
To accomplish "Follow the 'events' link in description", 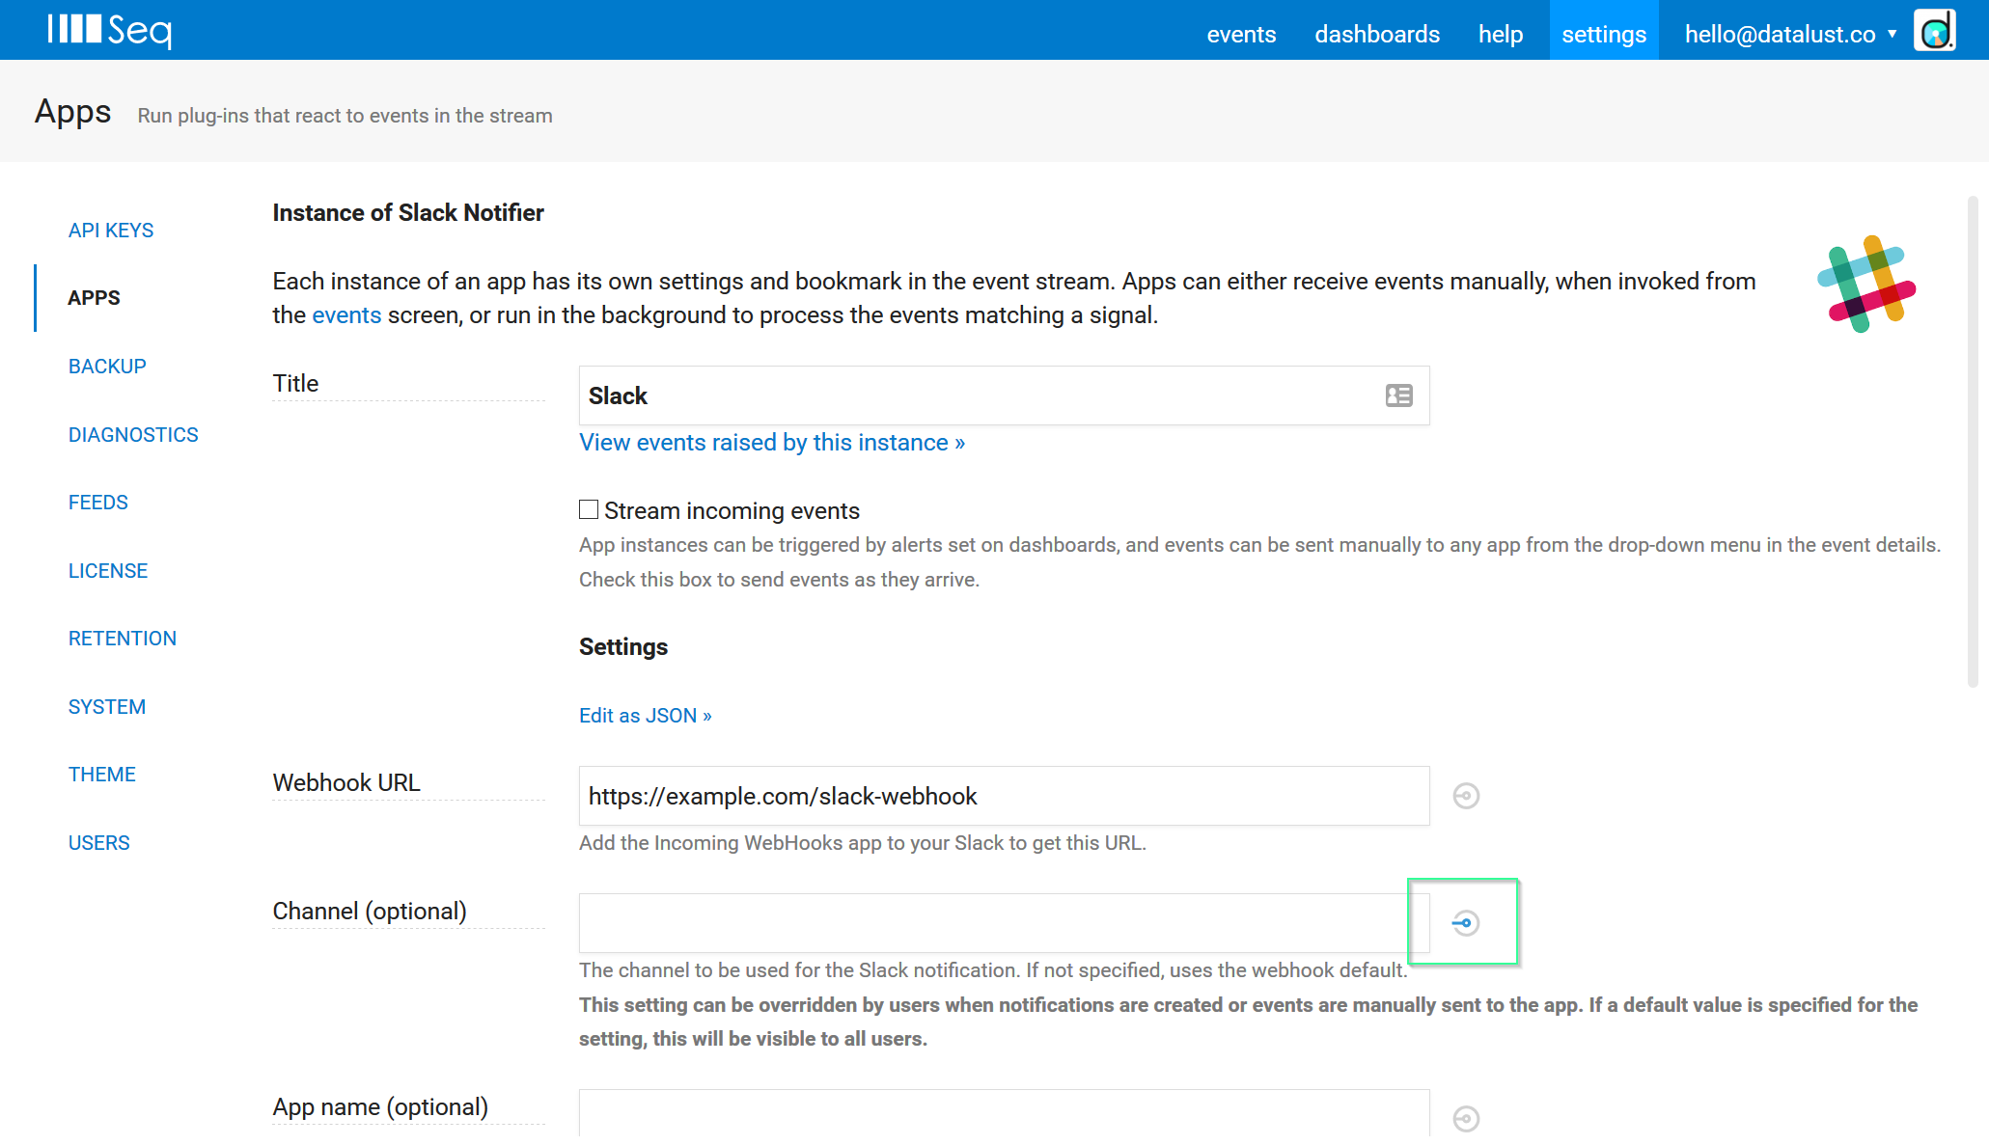I will click(x=346, y=315).
